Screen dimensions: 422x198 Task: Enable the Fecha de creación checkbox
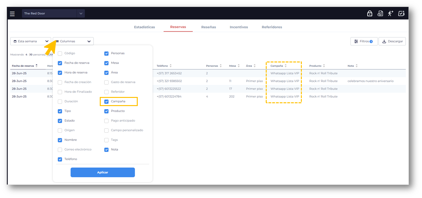[60, 82]
